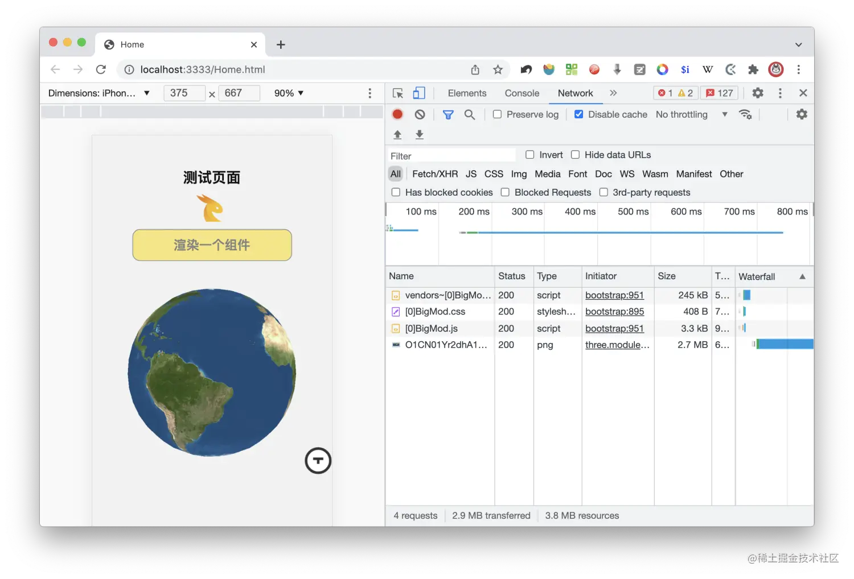The image size is (854, 579).
Task: Click the QR code extension icon
Action: coord(572,69)
